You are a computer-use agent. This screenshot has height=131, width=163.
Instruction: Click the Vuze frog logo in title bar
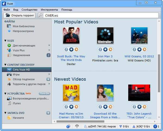[x=4, y=4]
